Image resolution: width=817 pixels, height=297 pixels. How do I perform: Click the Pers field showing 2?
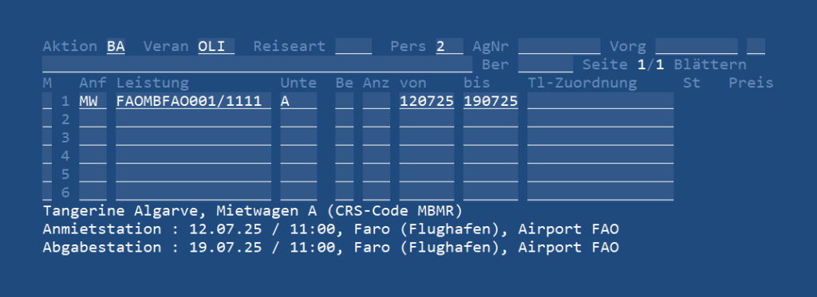(x=449, y=46)
